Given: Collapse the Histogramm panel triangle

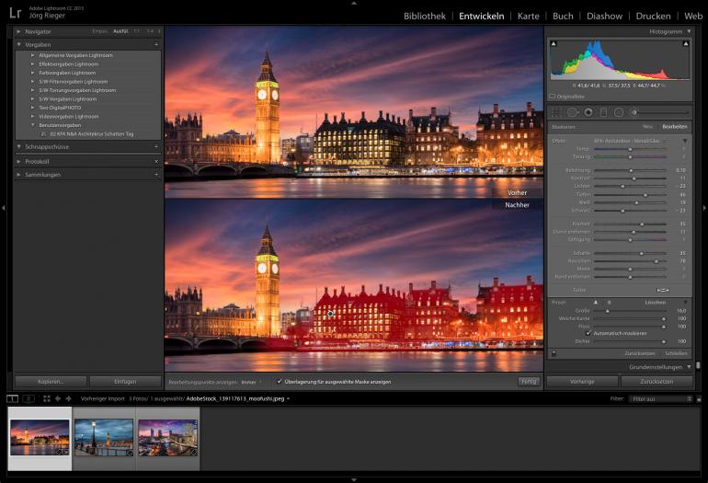Looking at the screenshot, I should [x=689, y=31].
